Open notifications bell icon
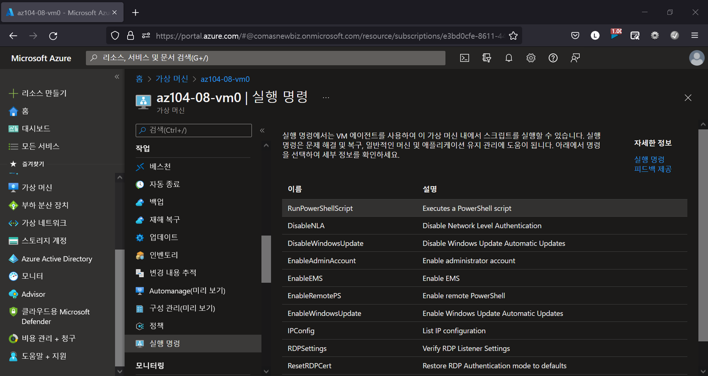The width and height of the screenshot is (708, 376). (509, 58)
